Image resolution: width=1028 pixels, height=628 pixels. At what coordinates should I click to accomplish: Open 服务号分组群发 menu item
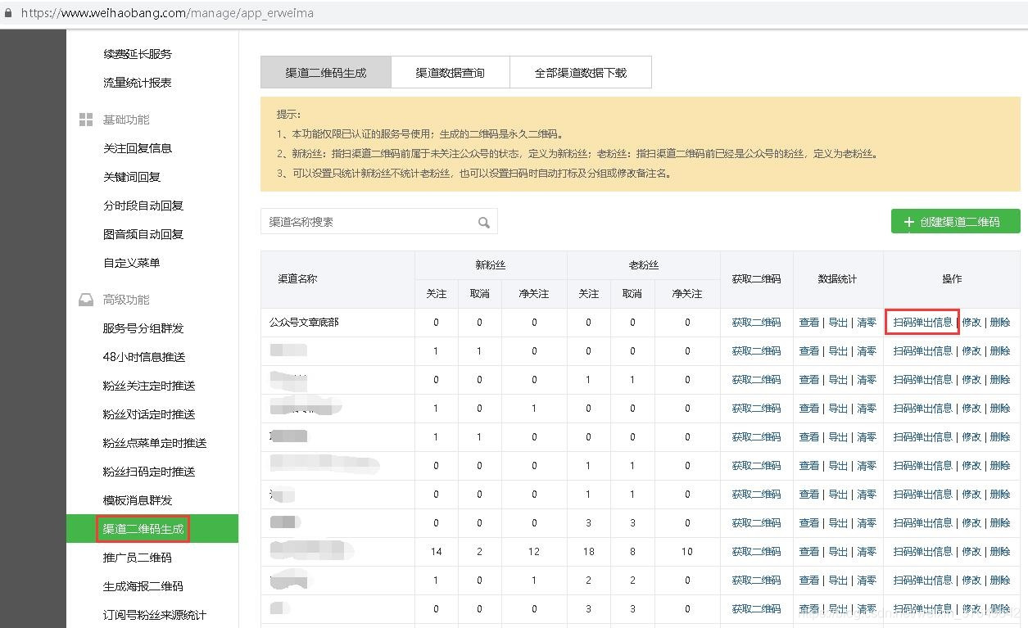[x=143, y=328]
